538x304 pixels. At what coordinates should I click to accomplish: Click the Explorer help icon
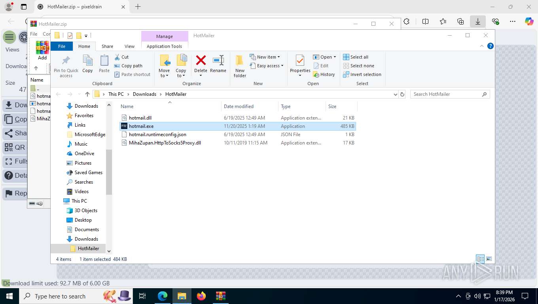point(491,46)
